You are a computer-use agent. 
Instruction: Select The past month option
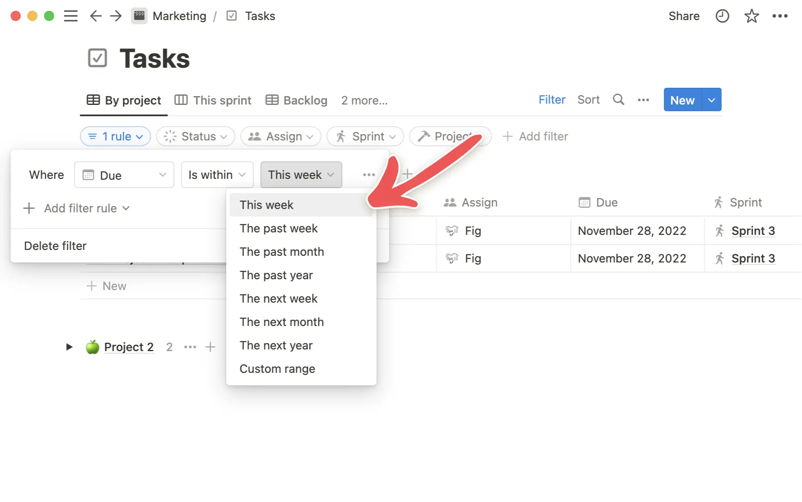point(282,252)
